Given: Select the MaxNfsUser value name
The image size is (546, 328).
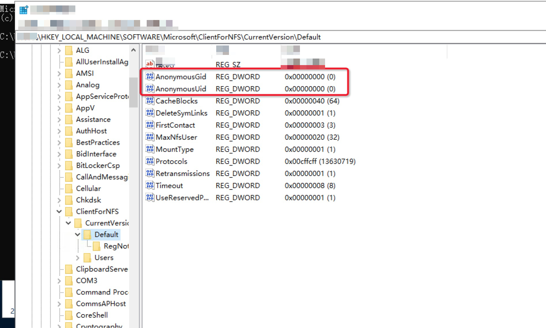Looking at the screenshot, I should 177,137.
